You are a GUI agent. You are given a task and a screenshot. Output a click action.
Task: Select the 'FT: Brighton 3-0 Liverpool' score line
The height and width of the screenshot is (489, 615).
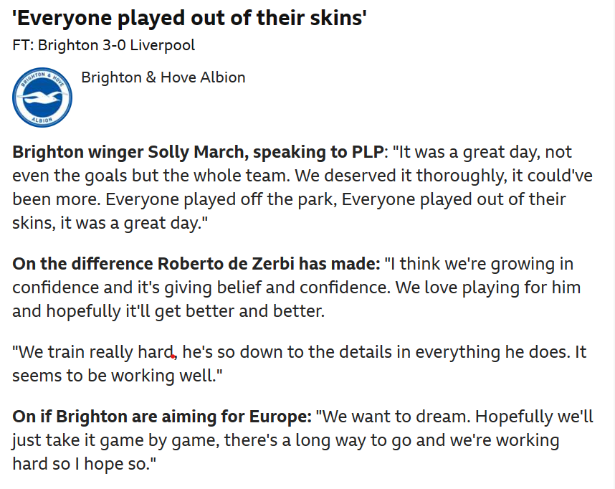click(x=103, y=45)
